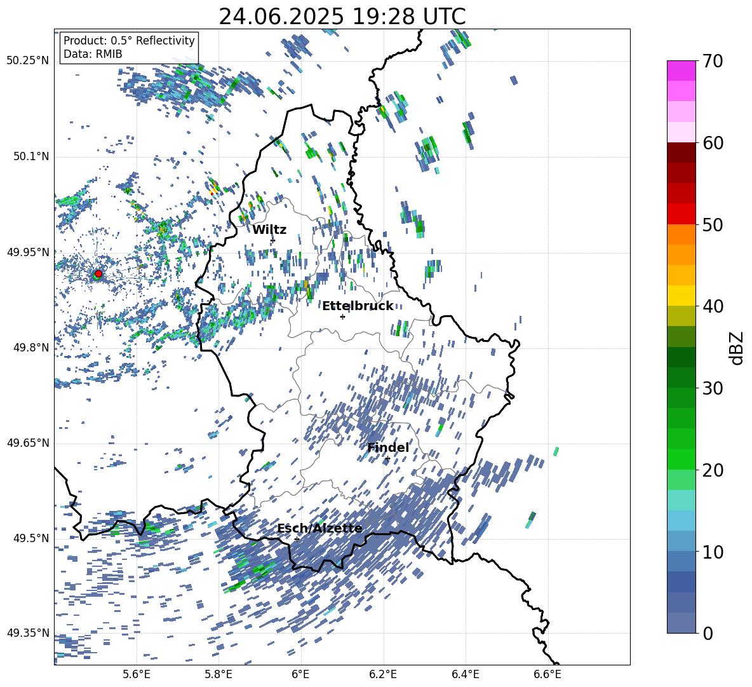Click the Findel cross marker
Image resolution: width=752 pixels, height=687 pixels.
tap(387, 459)
